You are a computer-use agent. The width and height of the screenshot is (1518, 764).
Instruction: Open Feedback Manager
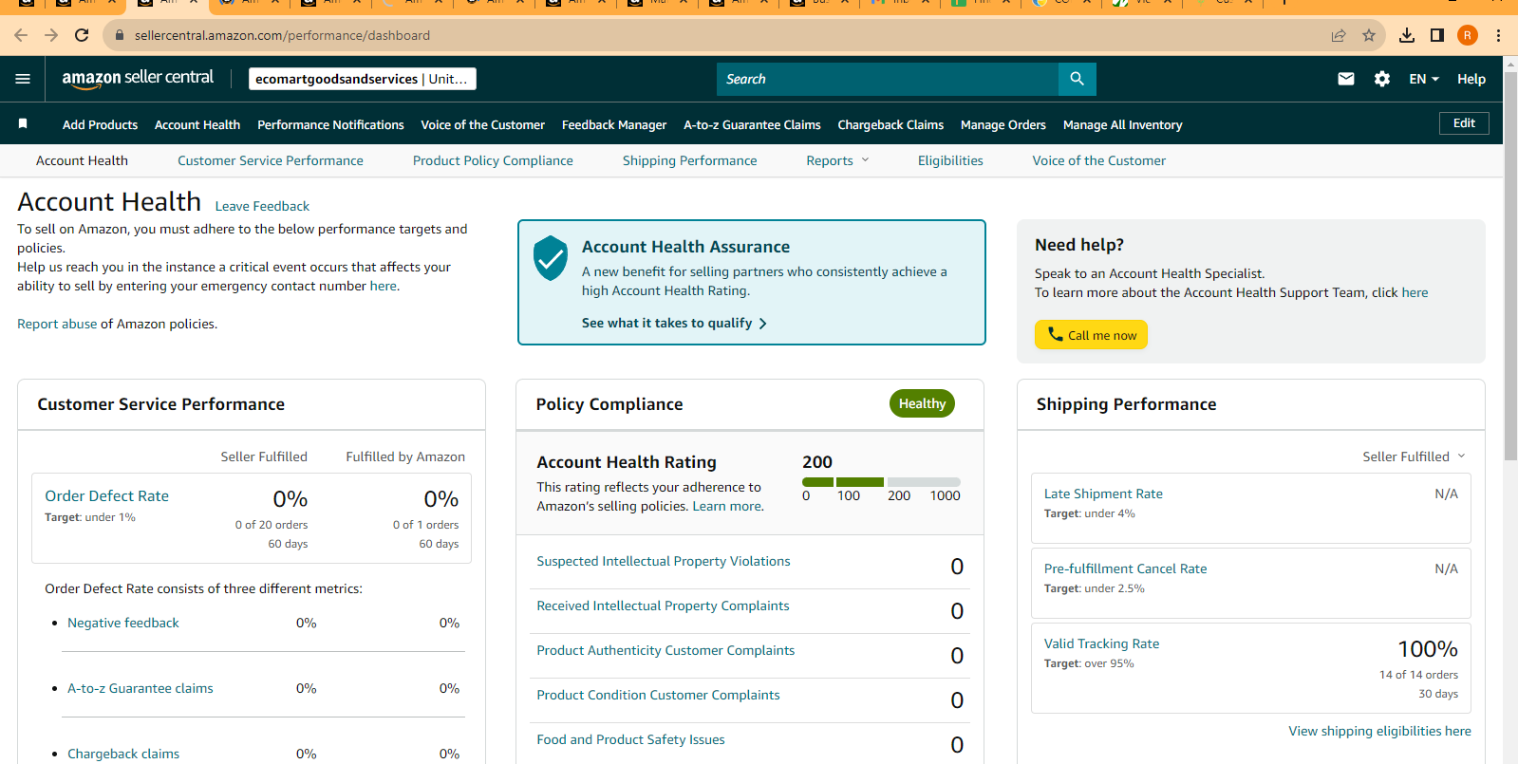[614, 124]
